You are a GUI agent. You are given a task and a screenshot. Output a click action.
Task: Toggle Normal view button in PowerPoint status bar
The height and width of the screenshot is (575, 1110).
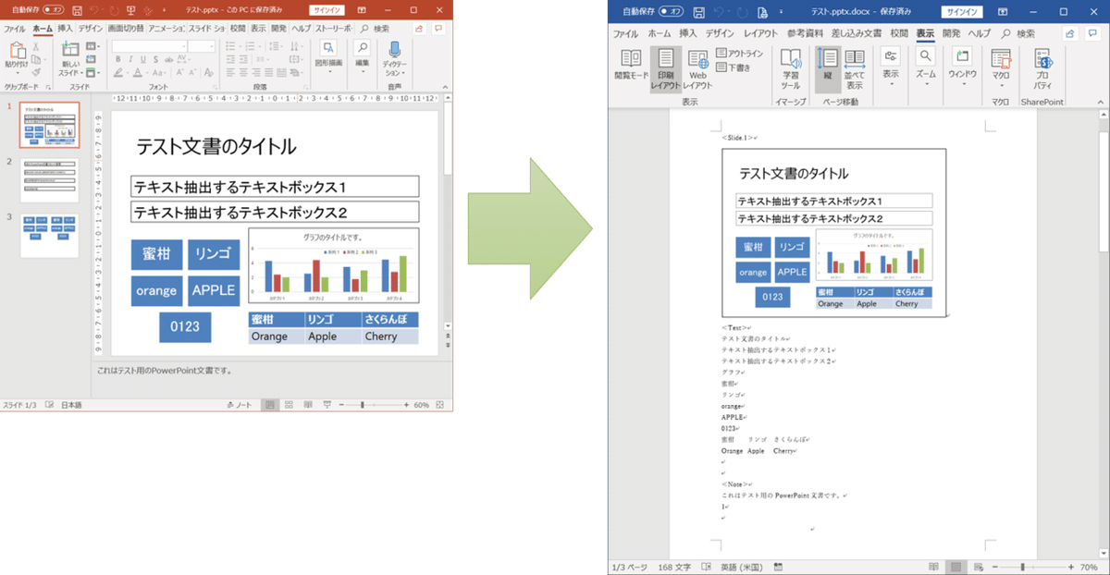(x=269, y=405)
